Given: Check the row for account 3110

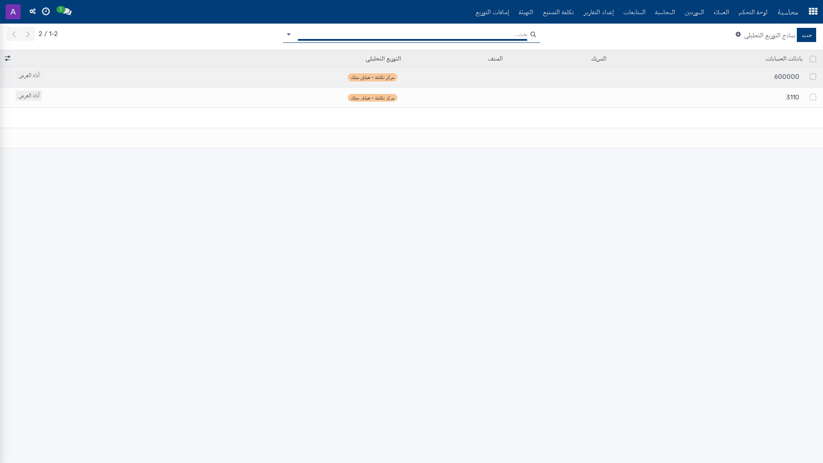Looking at the screenshot, I should (813, 97).
